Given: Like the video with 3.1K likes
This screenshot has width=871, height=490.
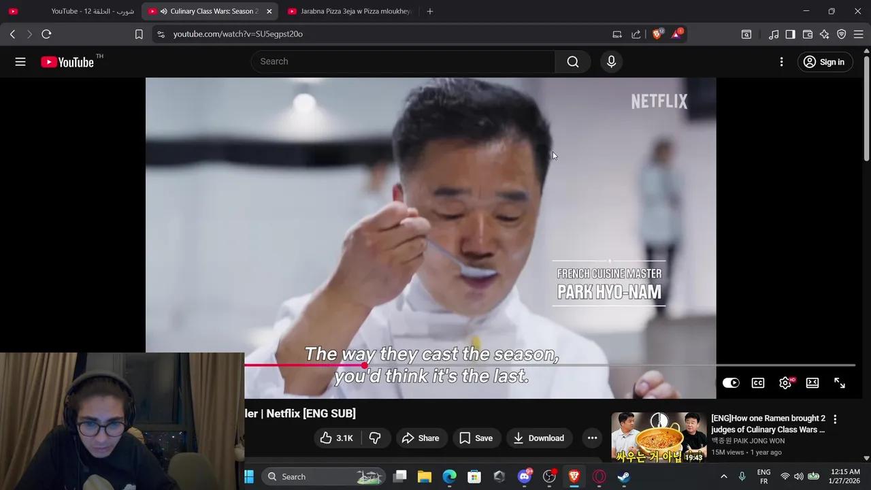Looking at the screenshot, I should point(336,438).
